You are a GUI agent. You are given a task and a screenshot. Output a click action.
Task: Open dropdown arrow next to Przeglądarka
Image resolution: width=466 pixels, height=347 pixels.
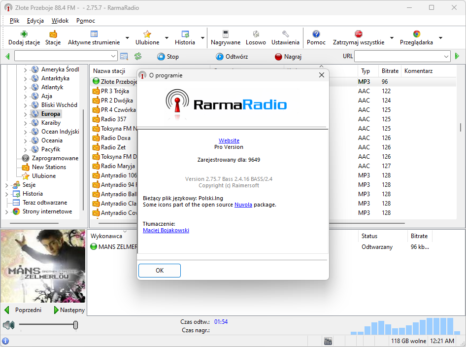tap(441, 38)
